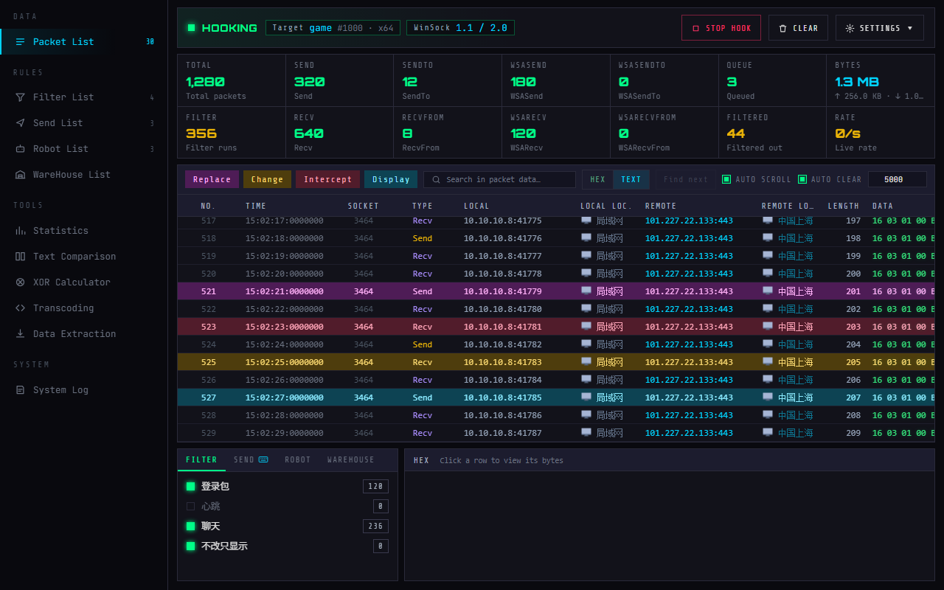
Task: Open Statistics from the sidebar
Action: point(84,231)
